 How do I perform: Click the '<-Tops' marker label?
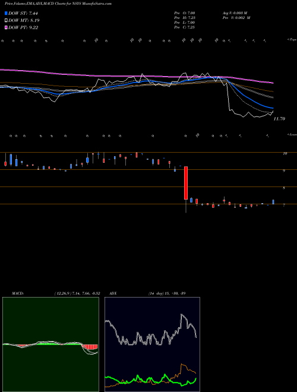pos(292,40)
